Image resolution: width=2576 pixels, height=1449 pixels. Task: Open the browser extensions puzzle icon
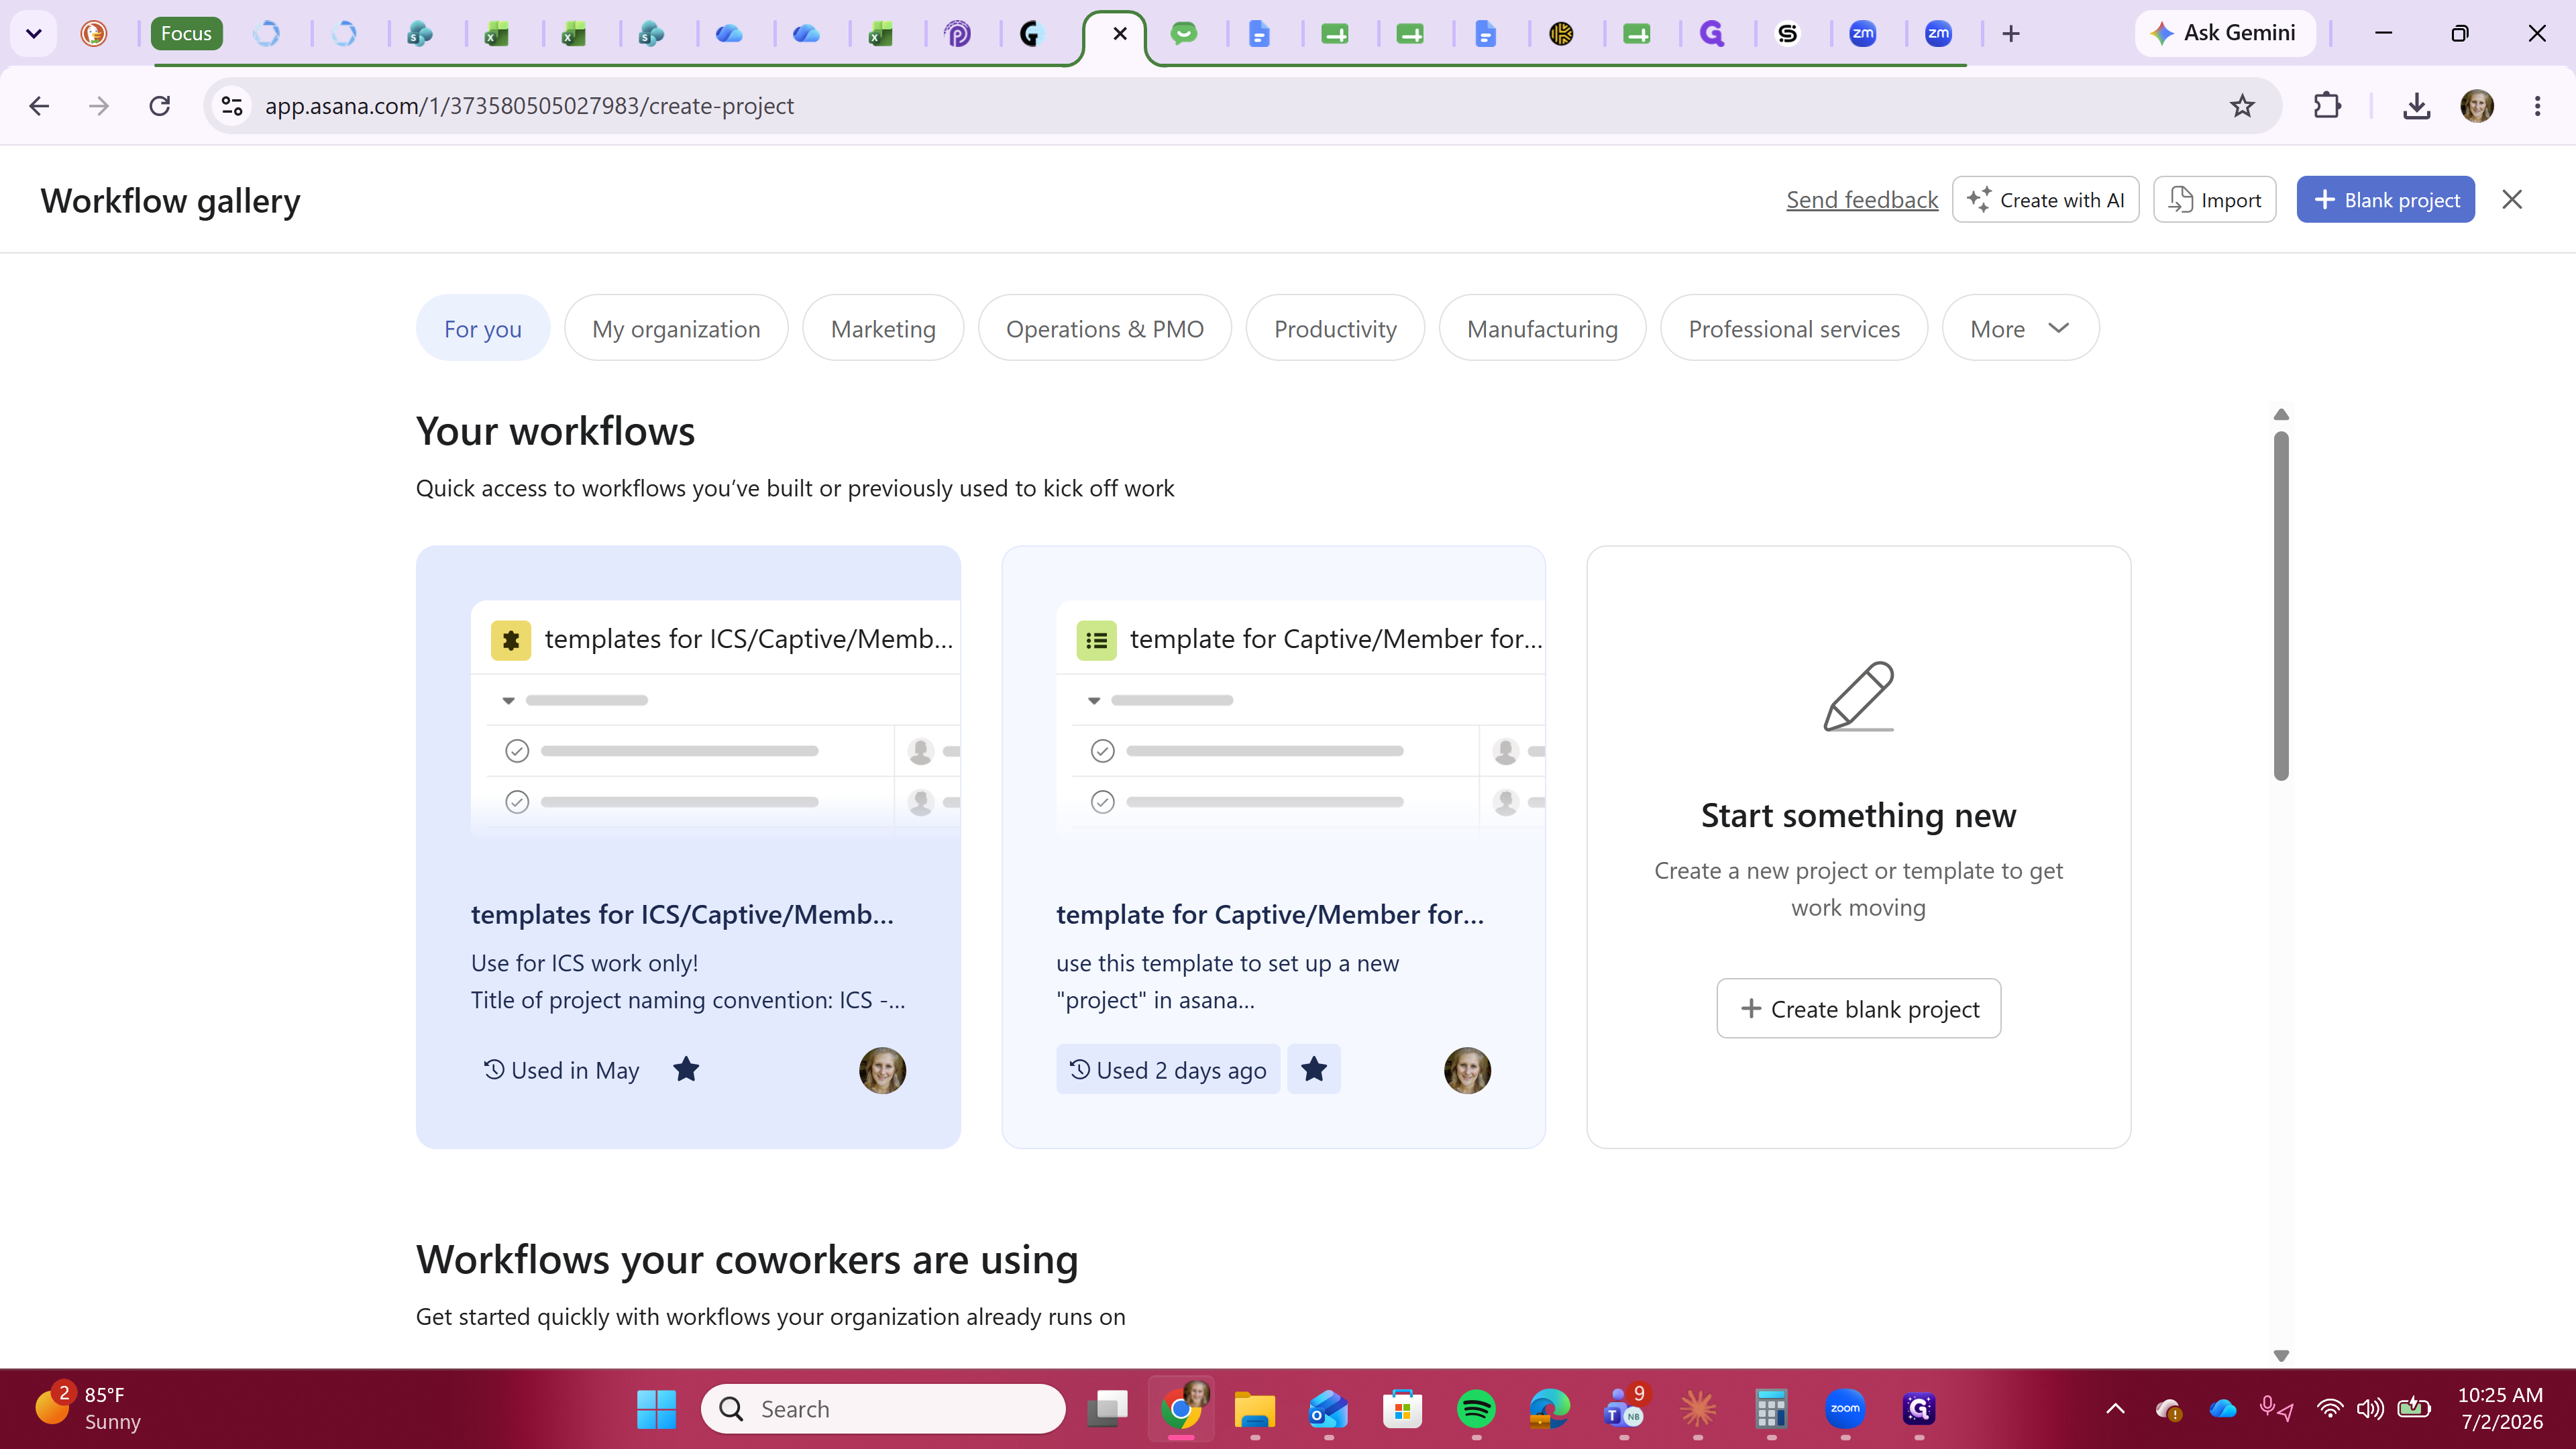(x=2327, y=106)
